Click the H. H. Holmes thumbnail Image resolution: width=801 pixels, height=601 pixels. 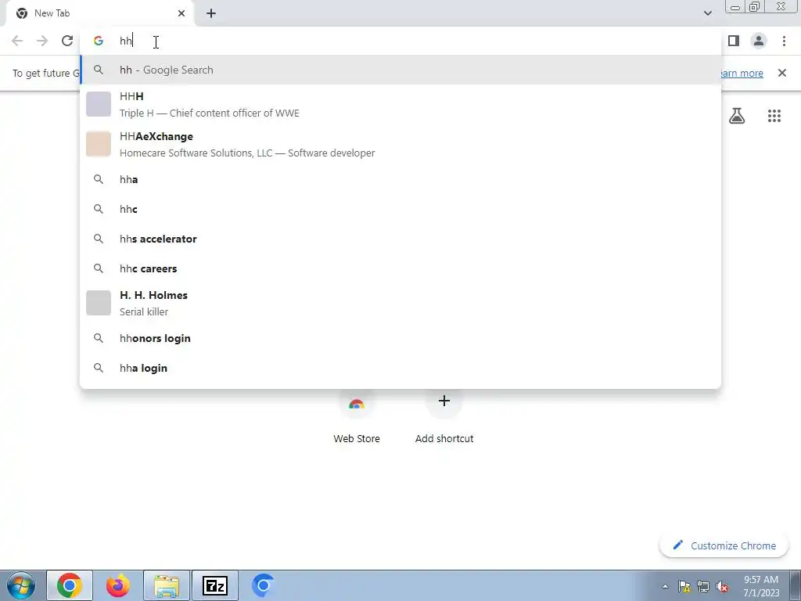click(99, 303)
